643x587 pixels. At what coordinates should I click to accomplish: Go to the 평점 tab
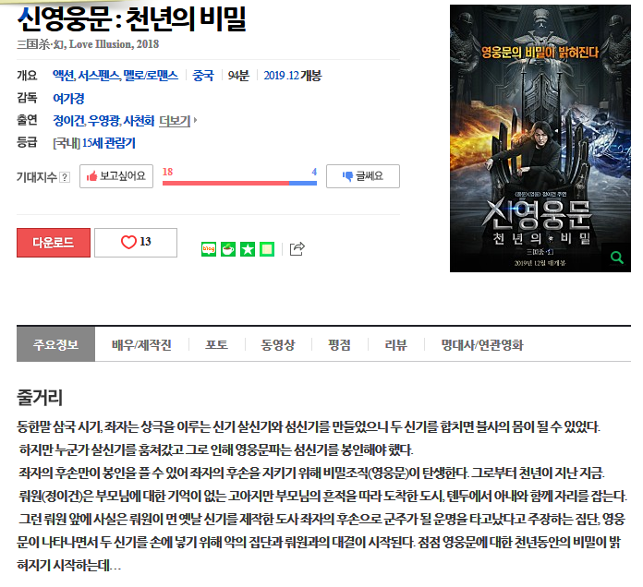point(339,344)
